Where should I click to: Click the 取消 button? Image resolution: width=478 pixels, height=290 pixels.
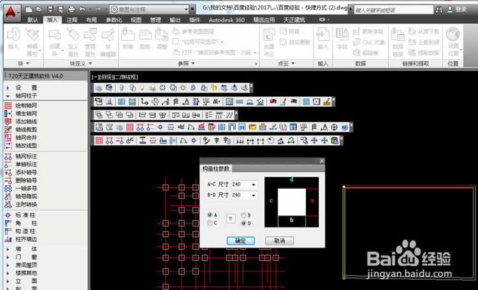tap(279, 241)
